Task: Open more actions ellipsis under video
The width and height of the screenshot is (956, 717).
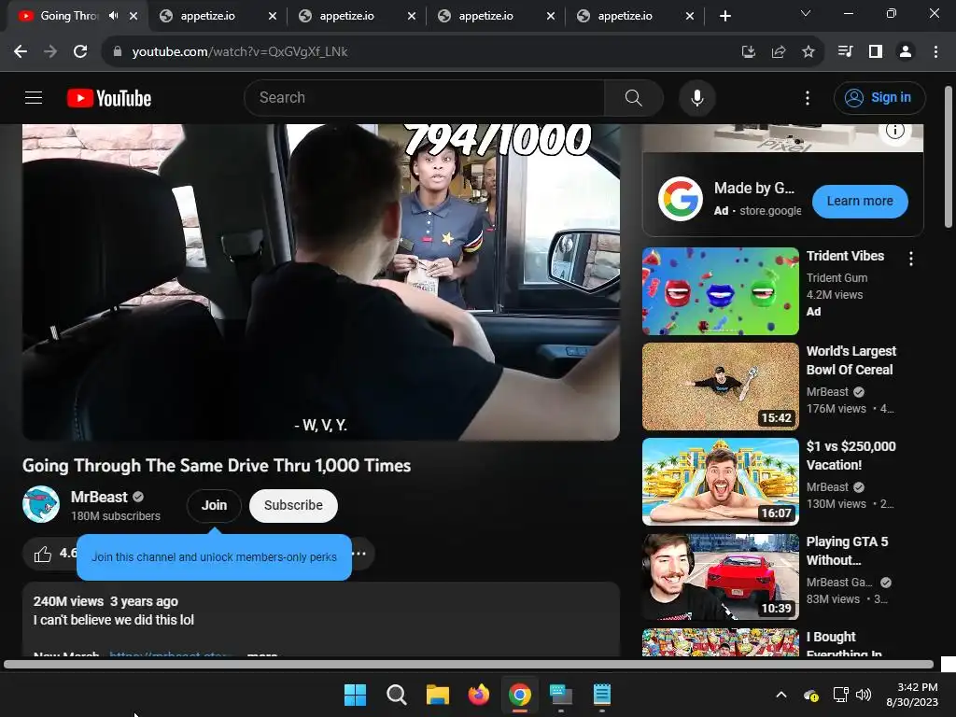Action: tap(359, 554)
